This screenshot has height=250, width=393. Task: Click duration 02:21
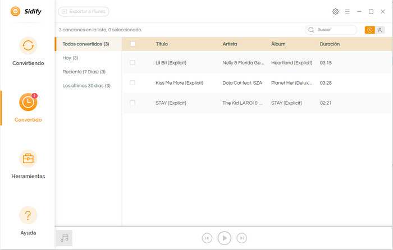click(x=326, y=103)
